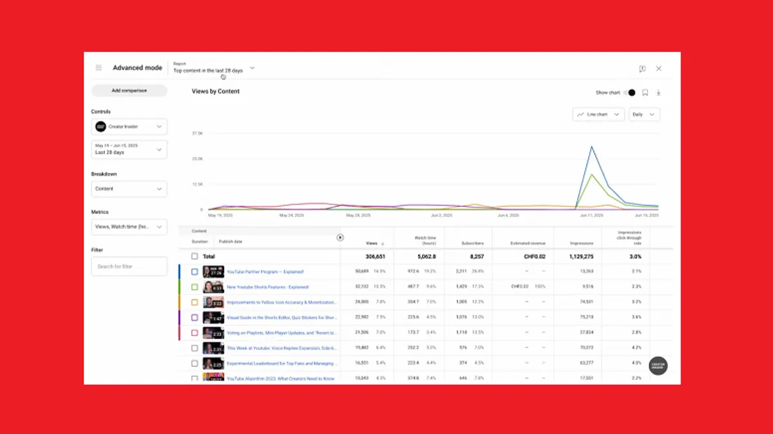773x434 pixels.
Task: Click the Watch time (hours) column header
Action: click(425, 240)
